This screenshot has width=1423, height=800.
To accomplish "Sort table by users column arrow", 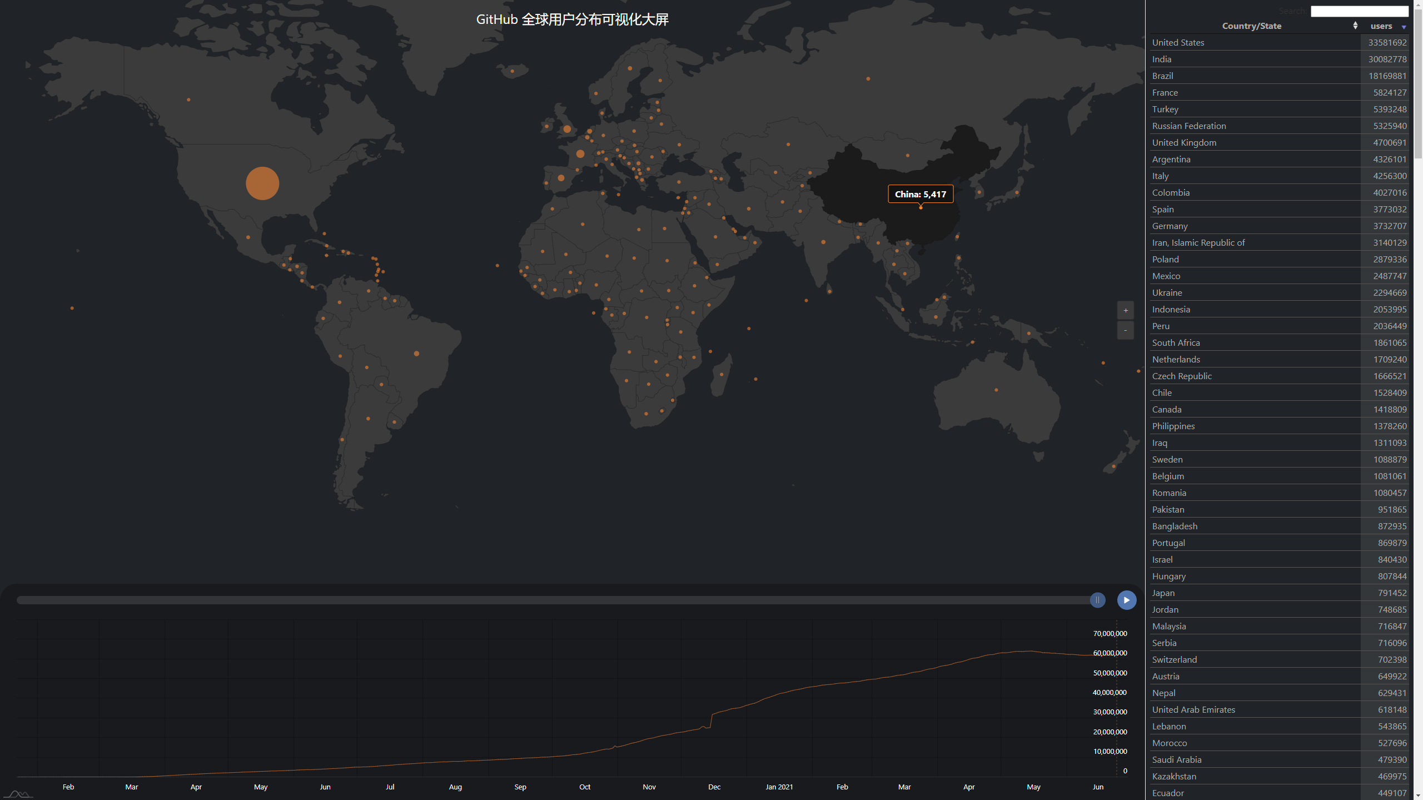I will [1404, 27].
